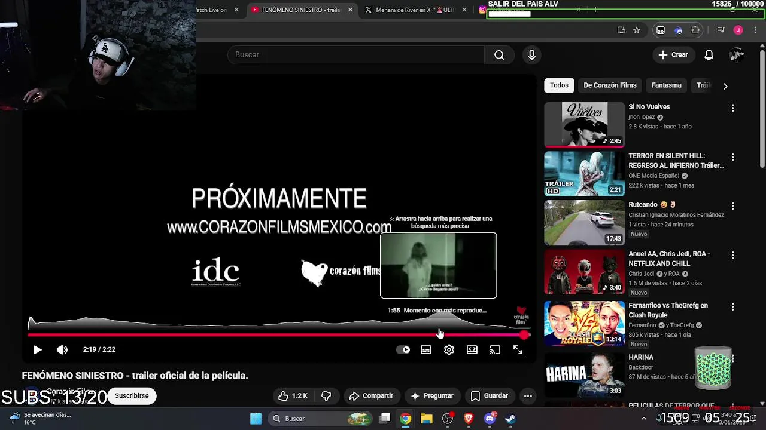Like the video showing 1.2 K likes
Screen dimensions: 766x430
coord(293,396)
